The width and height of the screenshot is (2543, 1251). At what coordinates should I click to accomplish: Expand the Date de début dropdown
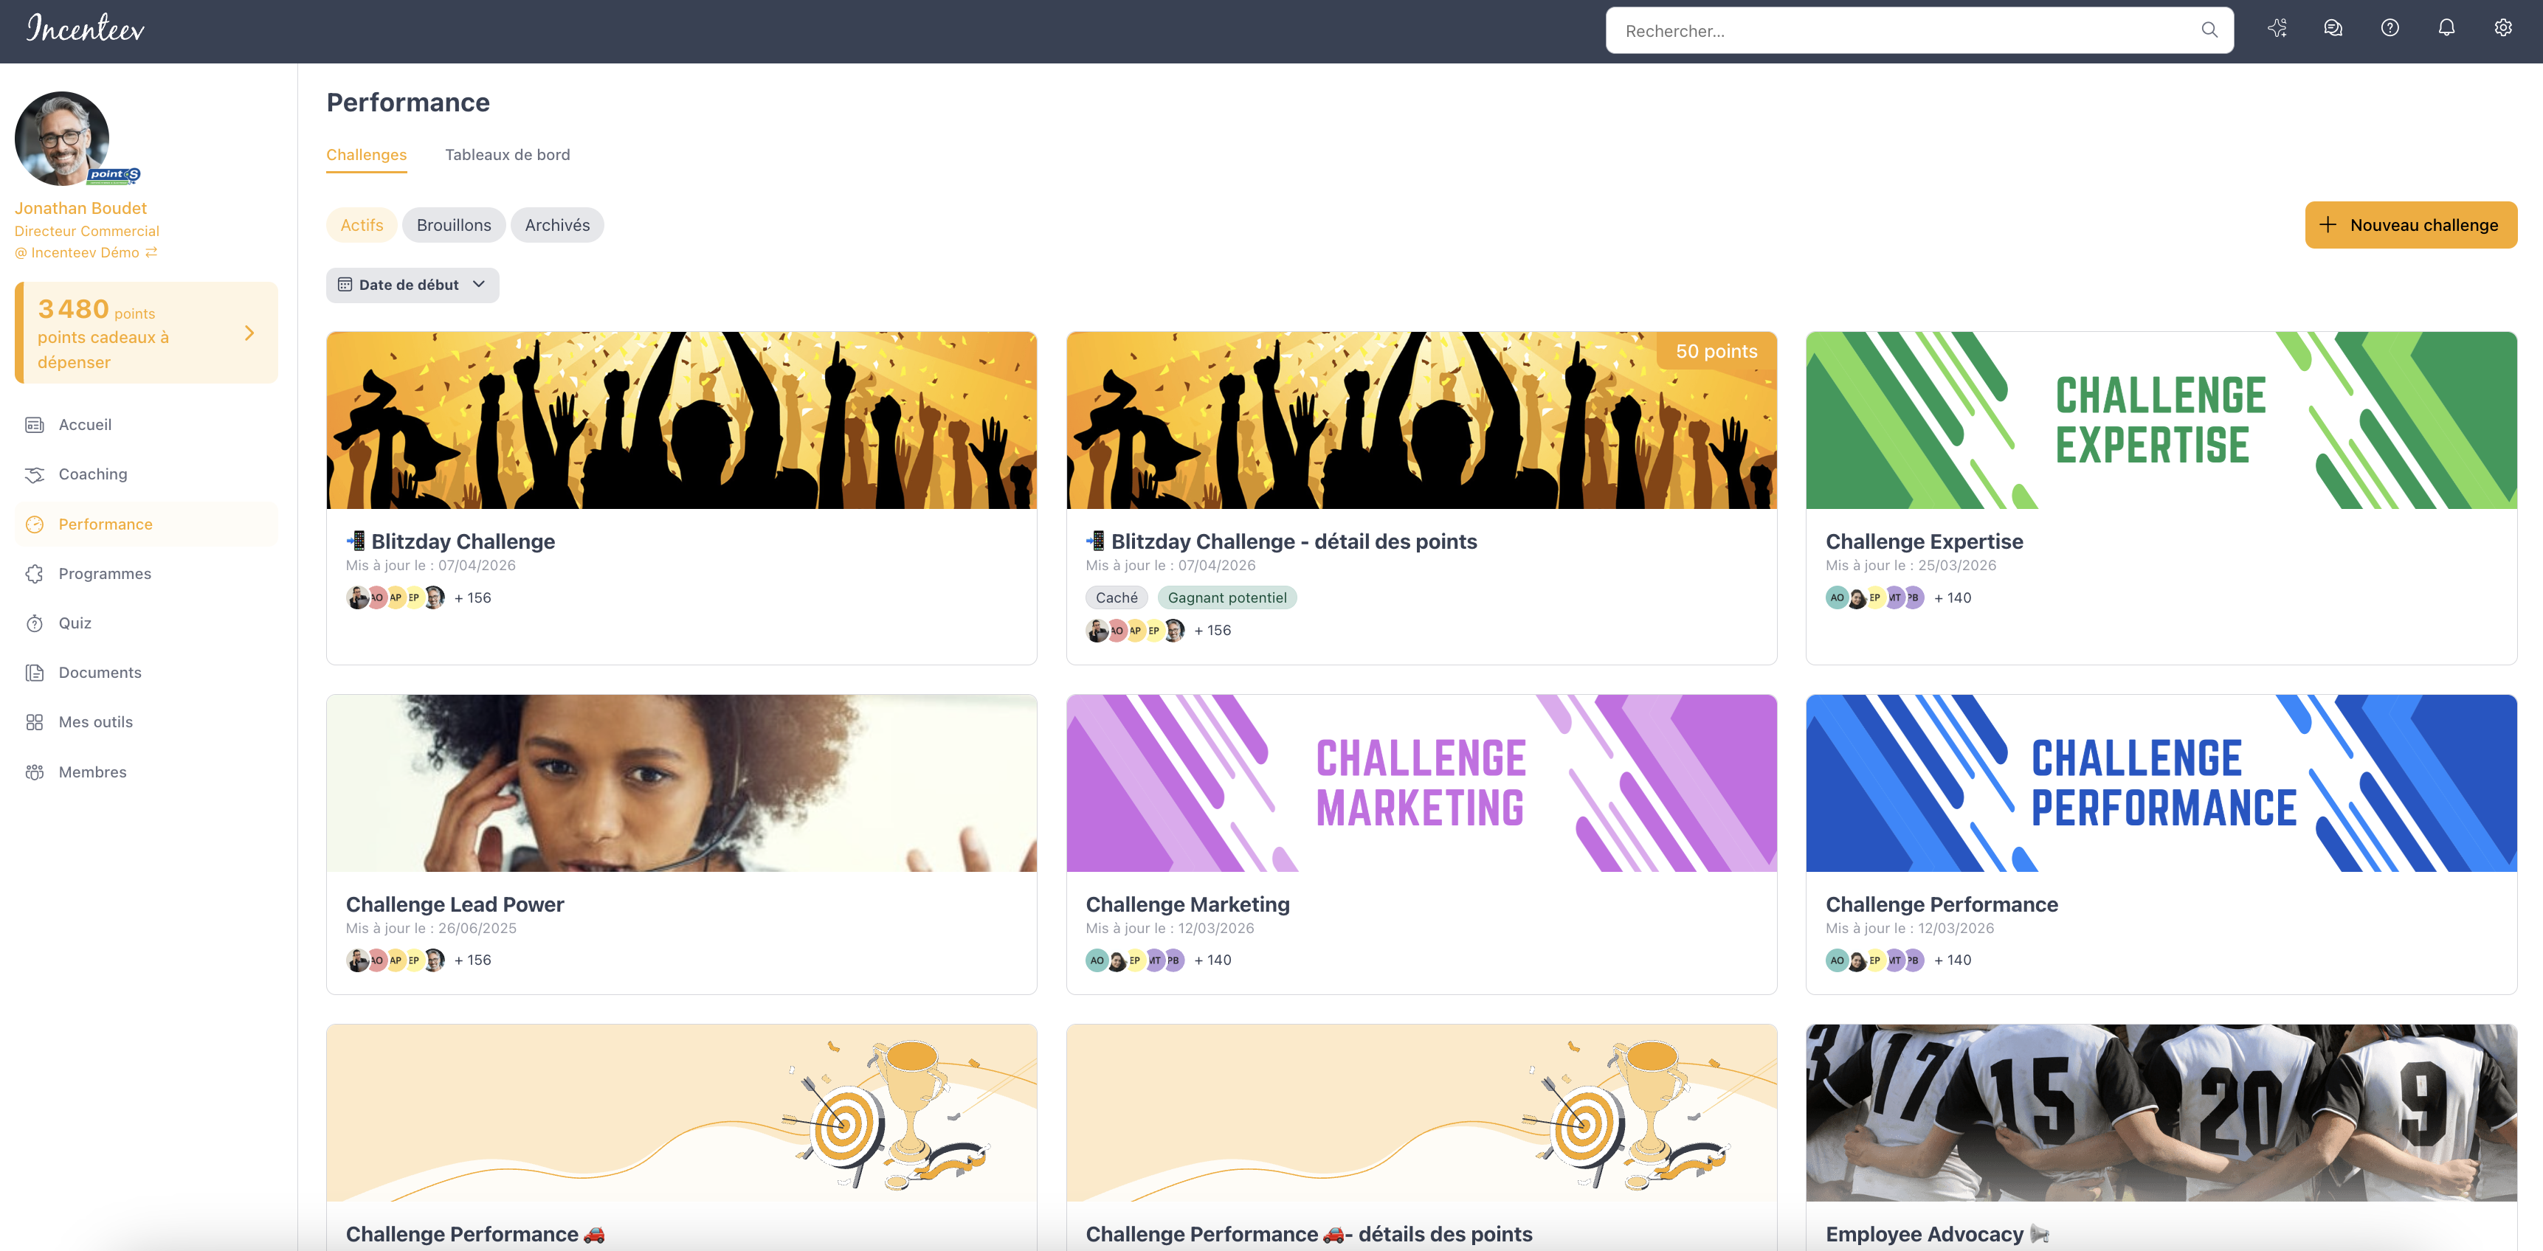click(413, 285)
